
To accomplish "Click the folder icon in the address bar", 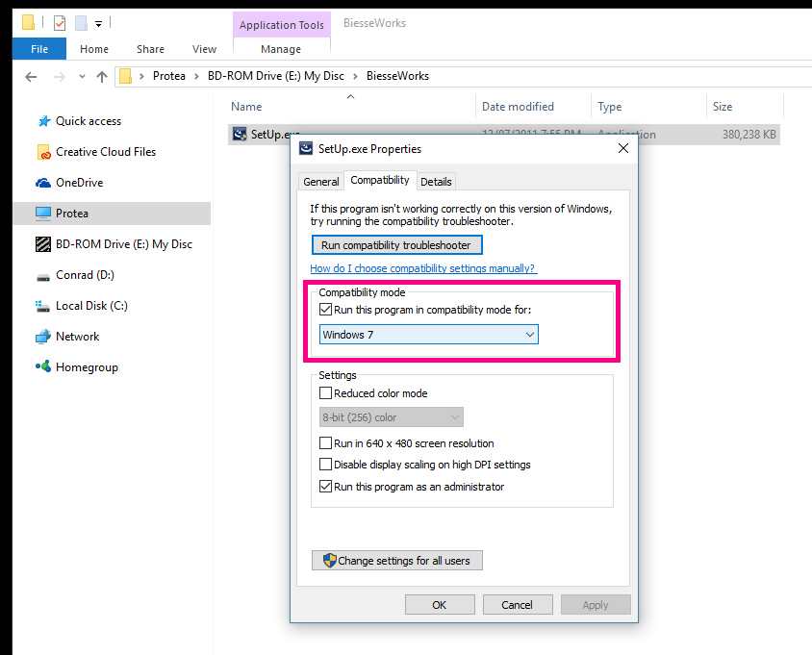I will coord(125,76).
